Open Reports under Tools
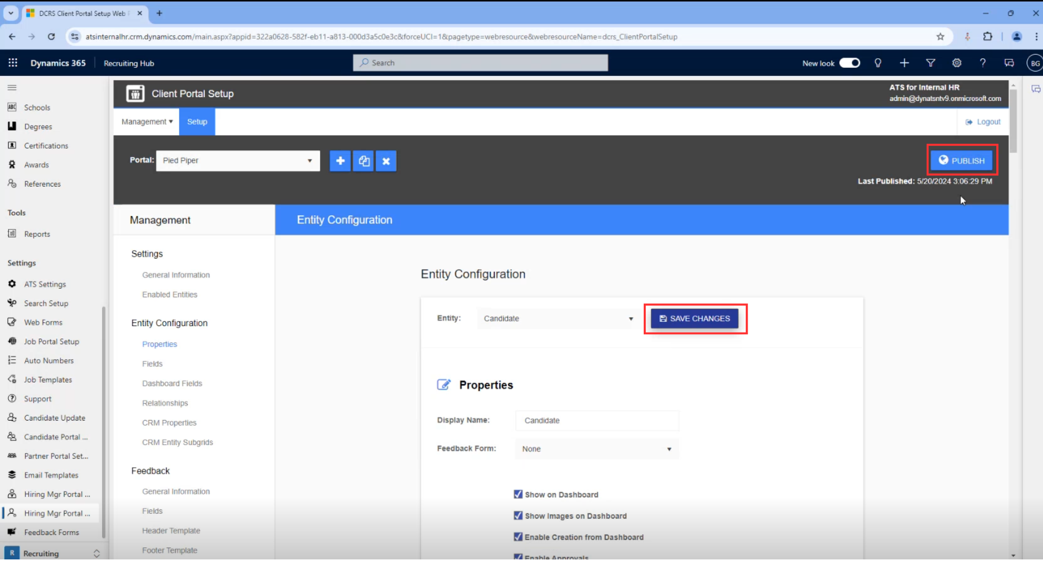Screen dimensions: 1043x586 point(37,234)
